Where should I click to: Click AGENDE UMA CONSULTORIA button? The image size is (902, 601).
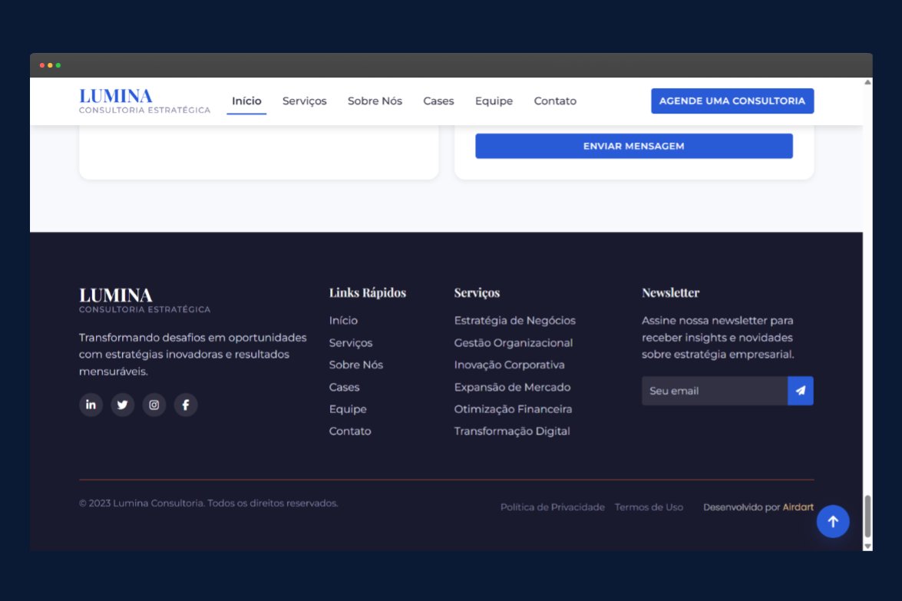pos(732,101)
